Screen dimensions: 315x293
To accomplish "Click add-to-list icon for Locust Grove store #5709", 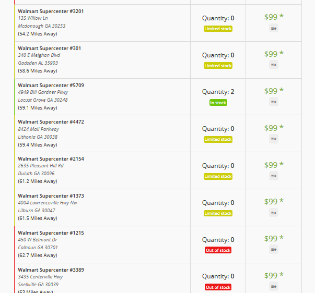I will (x=274, y=102).
